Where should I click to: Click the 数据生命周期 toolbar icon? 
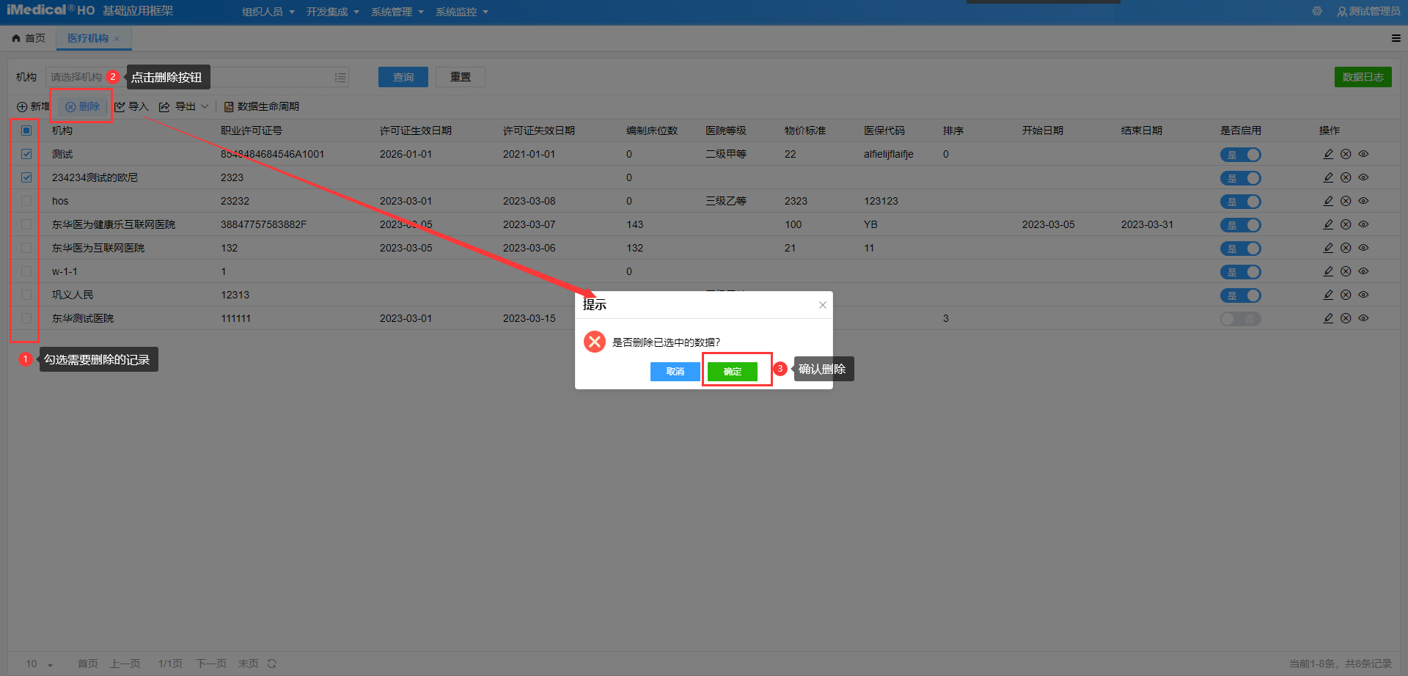coord(229,107)
